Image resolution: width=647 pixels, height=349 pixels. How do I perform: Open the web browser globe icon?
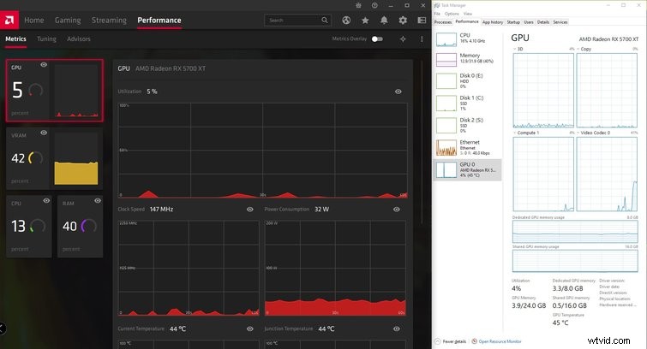coord(346,21)
